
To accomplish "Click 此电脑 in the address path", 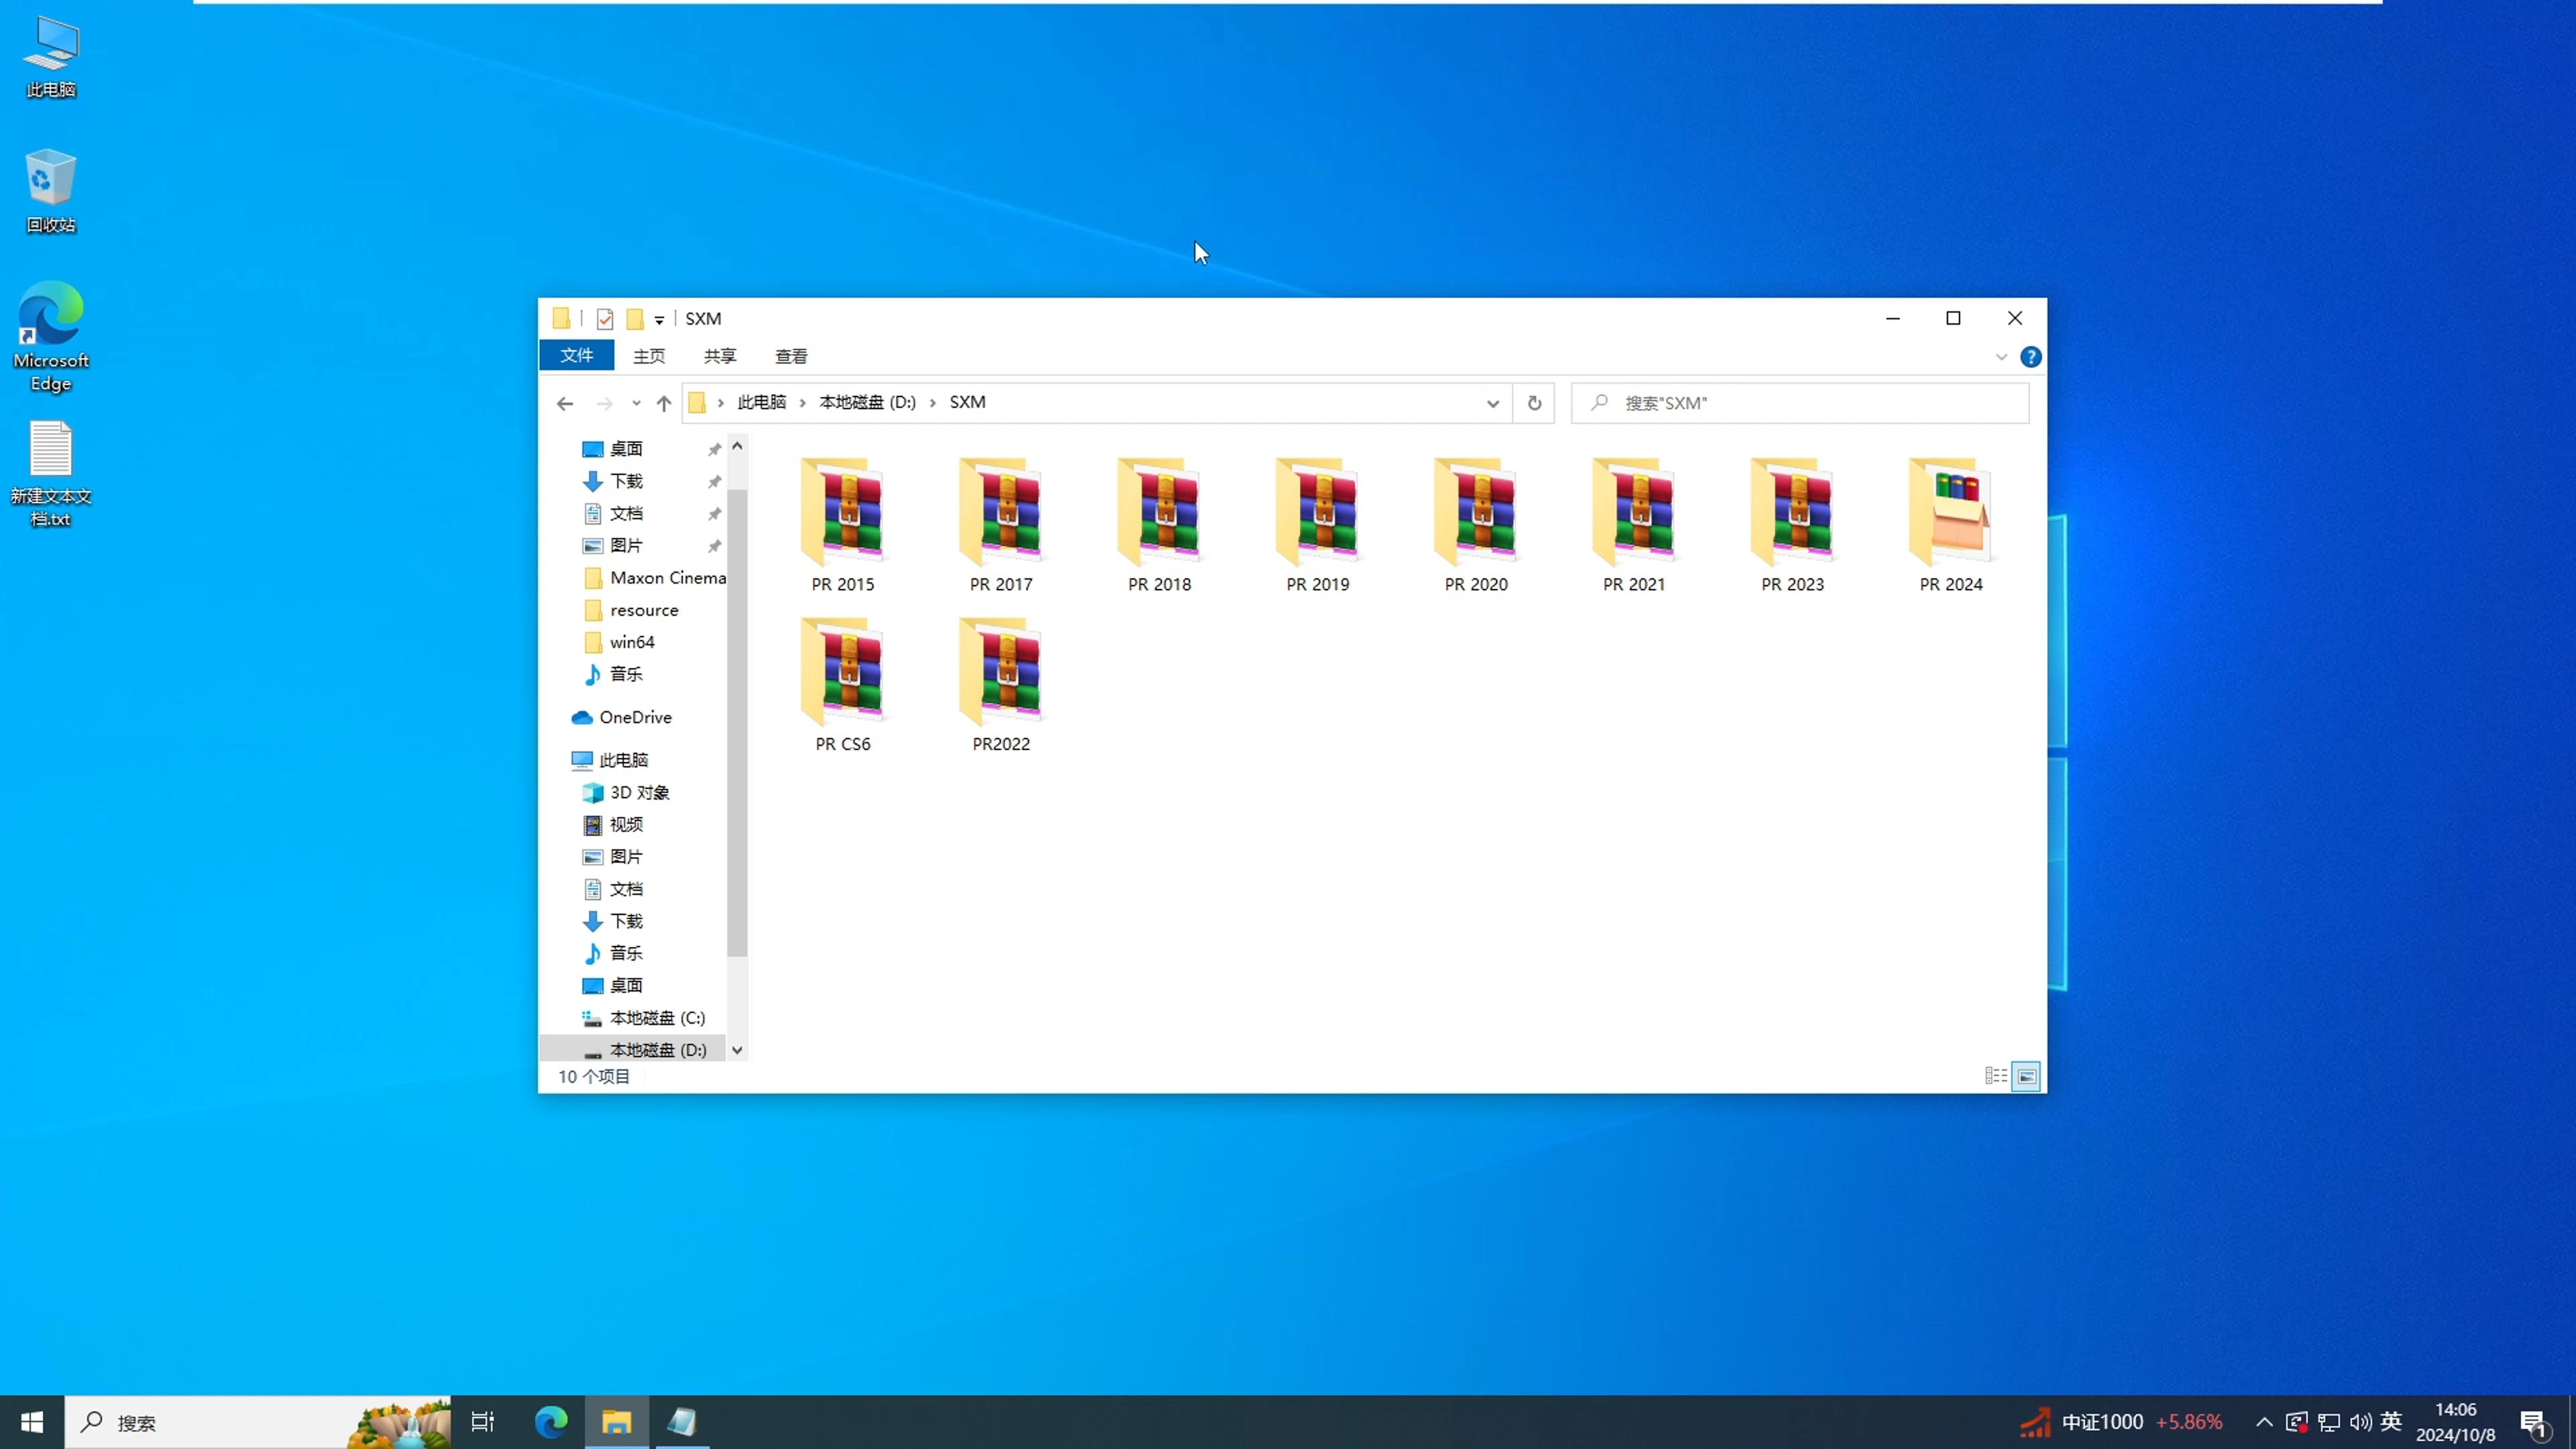I will pyautogui.click(x=762, y=402).
